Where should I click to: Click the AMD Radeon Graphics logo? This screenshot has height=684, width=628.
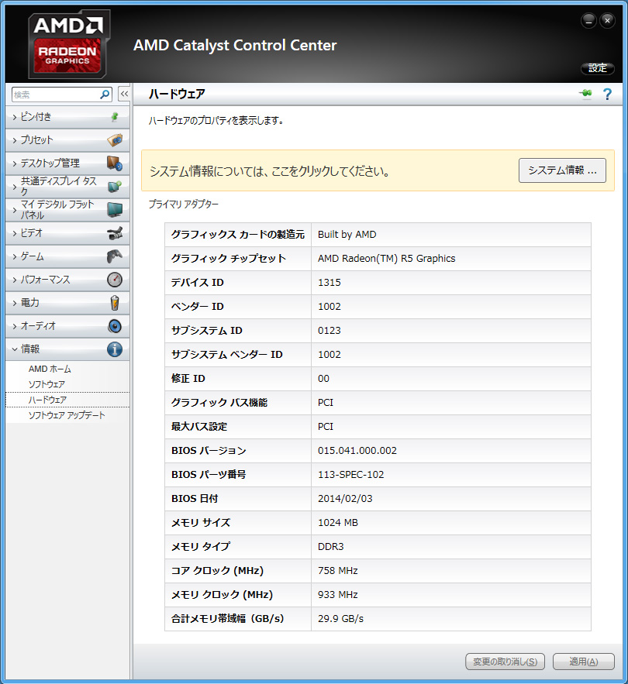68,44
